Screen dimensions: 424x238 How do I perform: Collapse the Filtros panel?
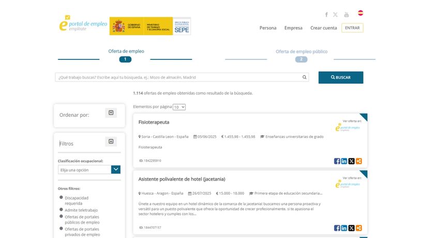111,141
